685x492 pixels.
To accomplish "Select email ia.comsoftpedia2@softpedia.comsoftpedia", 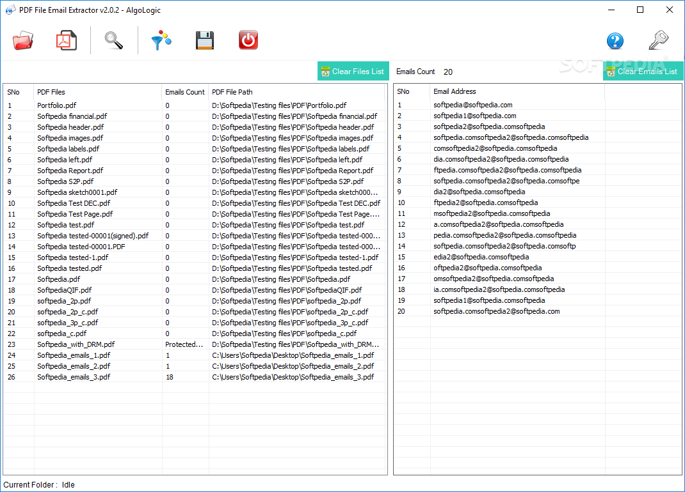I will (x=499, y=290).
